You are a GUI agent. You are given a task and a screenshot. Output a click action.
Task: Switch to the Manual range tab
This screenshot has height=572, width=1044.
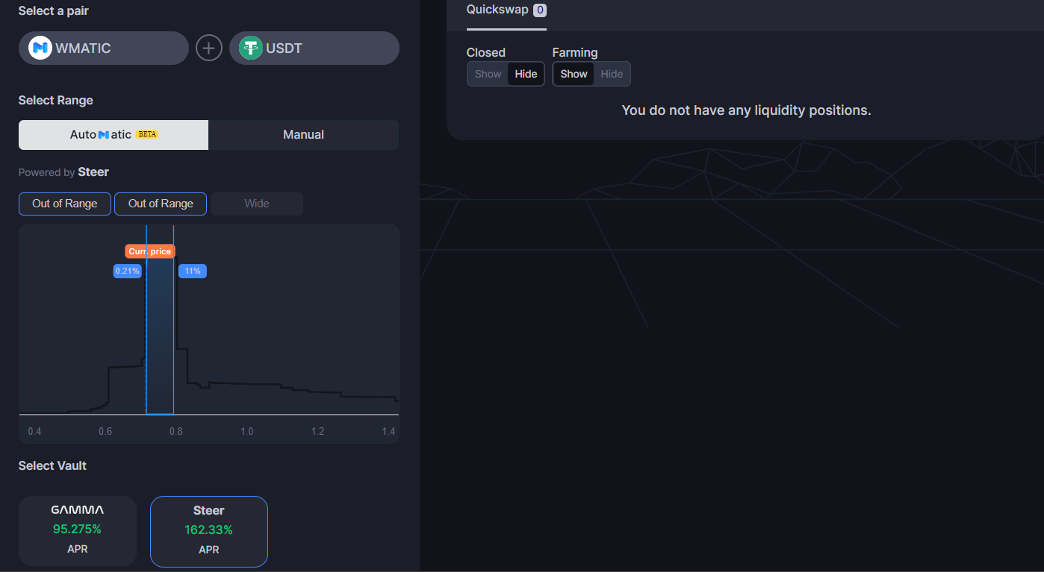(303, 134)
